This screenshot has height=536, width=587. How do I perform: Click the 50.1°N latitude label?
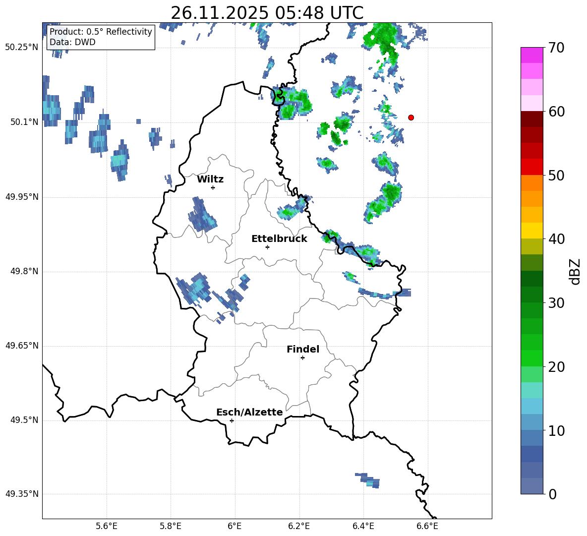pyautogui.click(x=24, y=122)
